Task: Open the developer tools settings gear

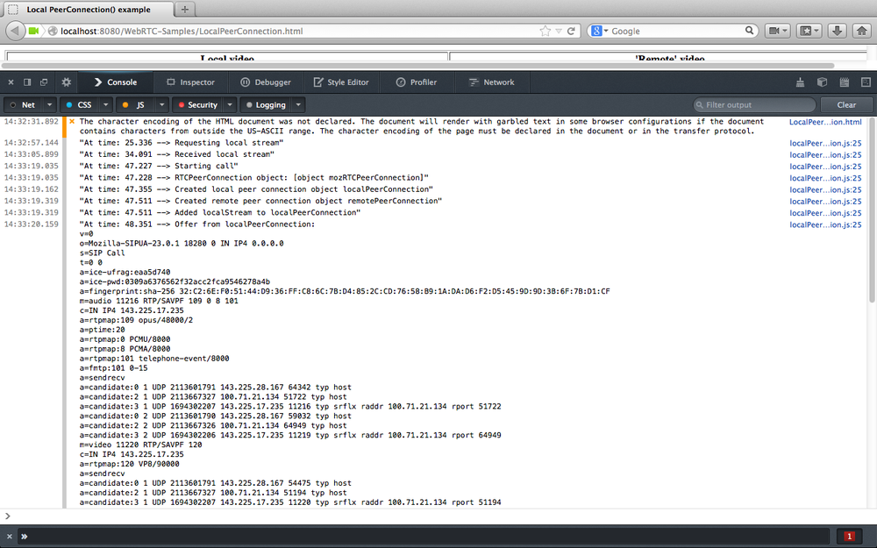Action: pos(66,82)
